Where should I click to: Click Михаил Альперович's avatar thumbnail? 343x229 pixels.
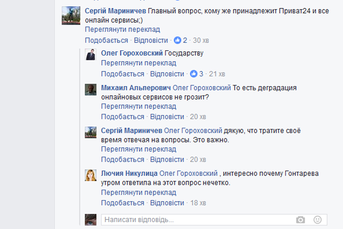91,89
